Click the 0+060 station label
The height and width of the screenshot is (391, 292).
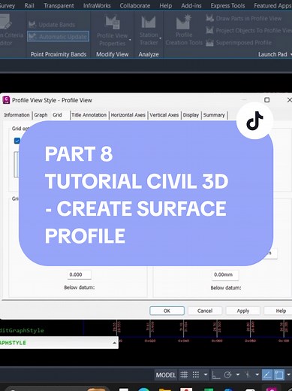coord(217,341)
